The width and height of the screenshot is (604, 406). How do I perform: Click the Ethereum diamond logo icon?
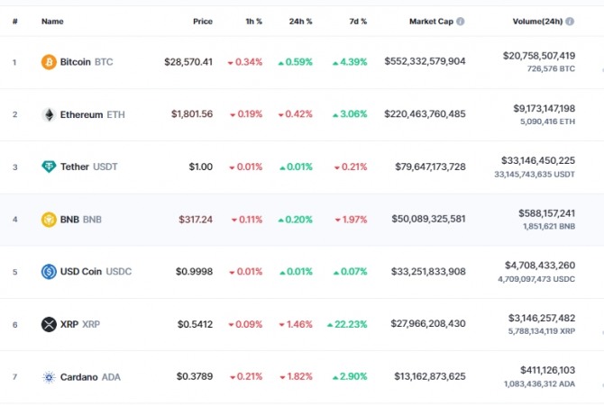click(49, 114)
